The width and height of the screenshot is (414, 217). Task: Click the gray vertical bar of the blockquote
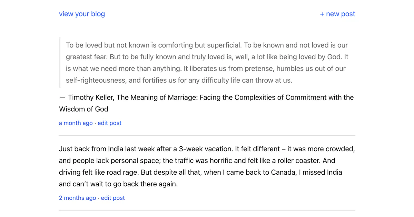pyautogui.click(x=60, y=63)
